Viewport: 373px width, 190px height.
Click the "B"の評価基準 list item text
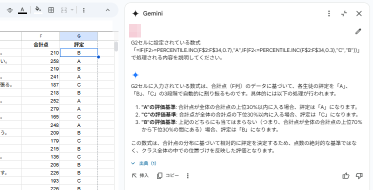[251, 126]
